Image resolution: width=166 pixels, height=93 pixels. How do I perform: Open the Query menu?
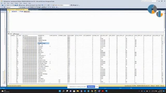click(12, 3)
